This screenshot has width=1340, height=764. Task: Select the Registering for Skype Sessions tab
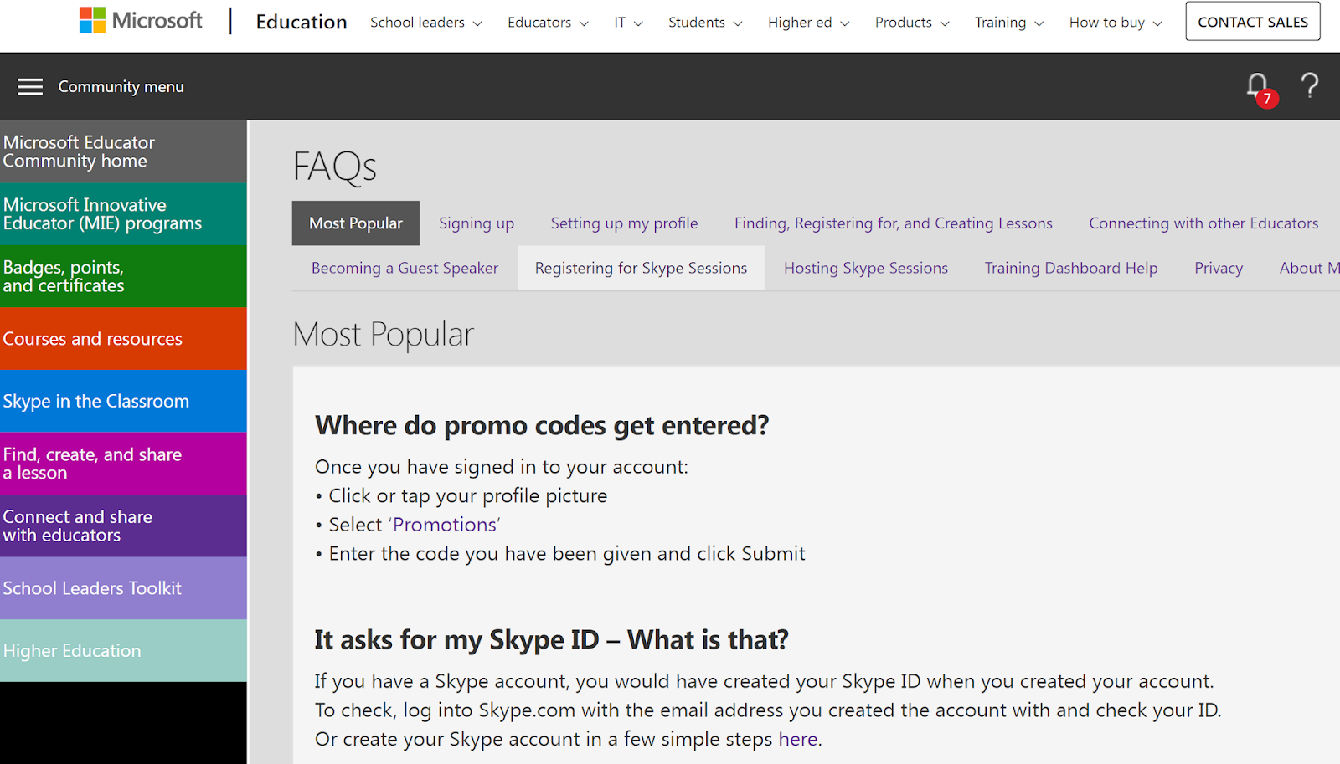641,268
